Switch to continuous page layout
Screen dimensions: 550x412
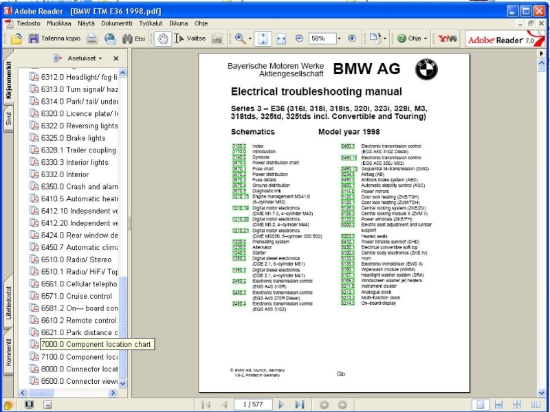pos(499,404)
